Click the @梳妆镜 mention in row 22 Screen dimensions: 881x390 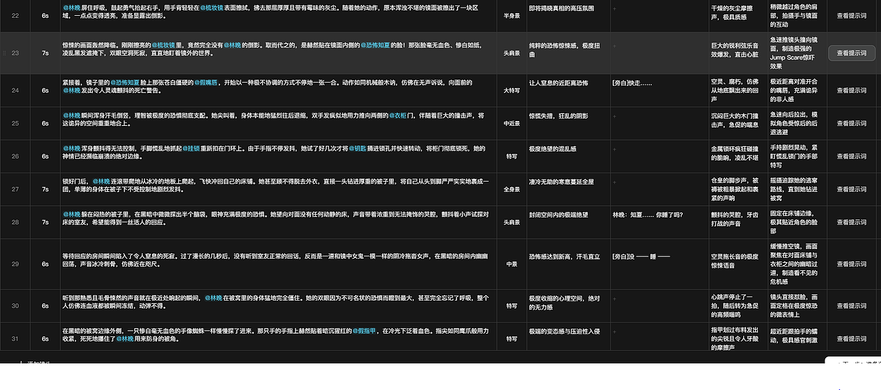click(x=211, y=7)
